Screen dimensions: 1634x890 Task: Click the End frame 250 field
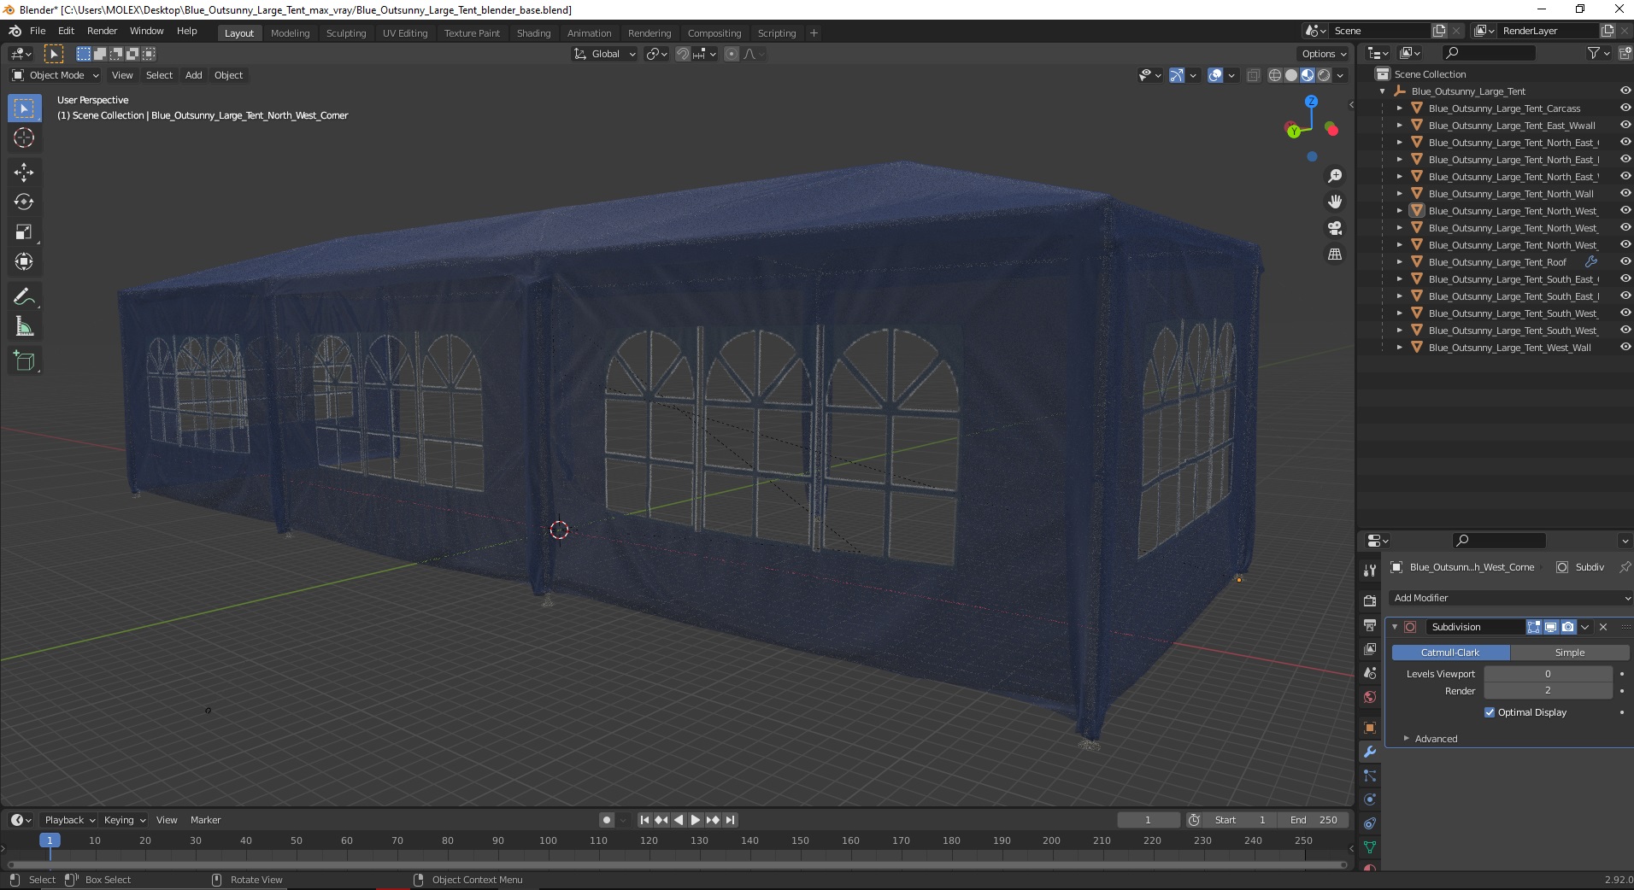[x=1314, y=820]
